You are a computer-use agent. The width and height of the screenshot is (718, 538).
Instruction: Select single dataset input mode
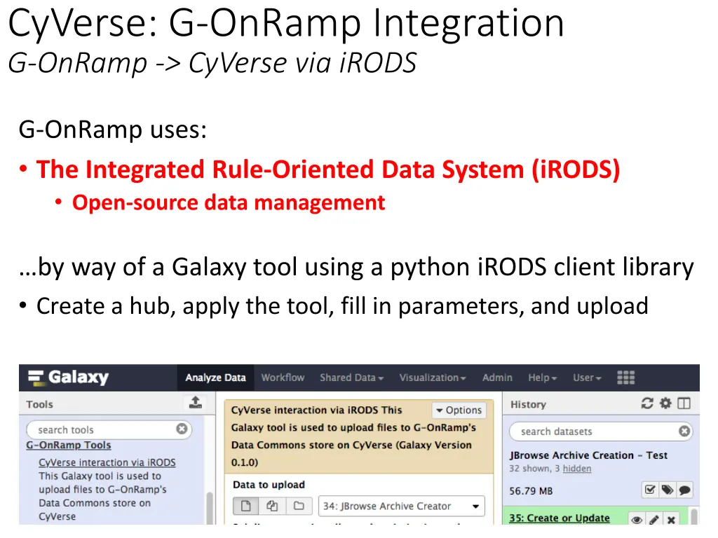246,506
